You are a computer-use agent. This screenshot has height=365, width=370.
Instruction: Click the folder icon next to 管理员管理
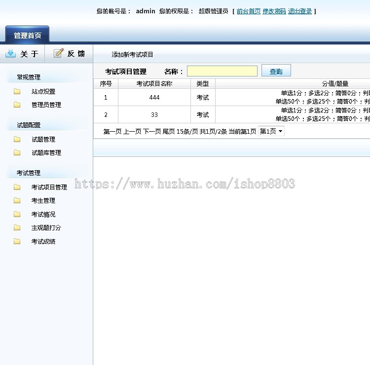(17, 105)
